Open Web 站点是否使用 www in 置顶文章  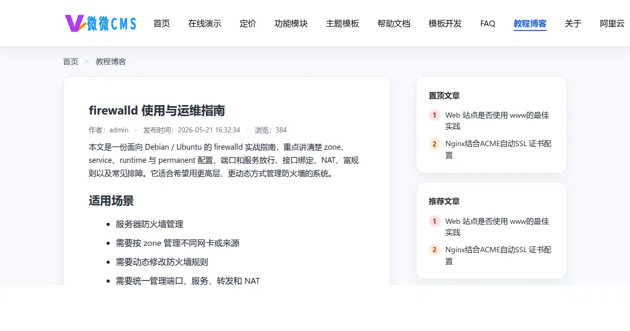point(497,120)
